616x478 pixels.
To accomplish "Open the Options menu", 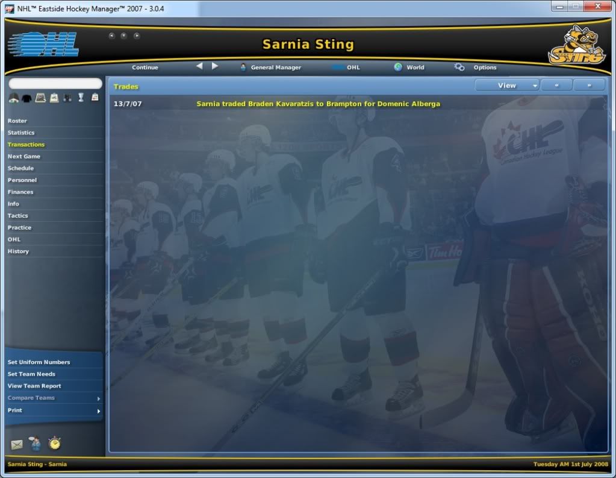I will pyautogui.click(x=485, y=68).
